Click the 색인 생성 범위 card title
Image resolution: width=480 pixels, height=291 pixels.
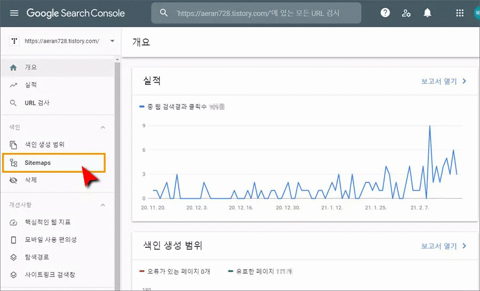coord(173,245)
